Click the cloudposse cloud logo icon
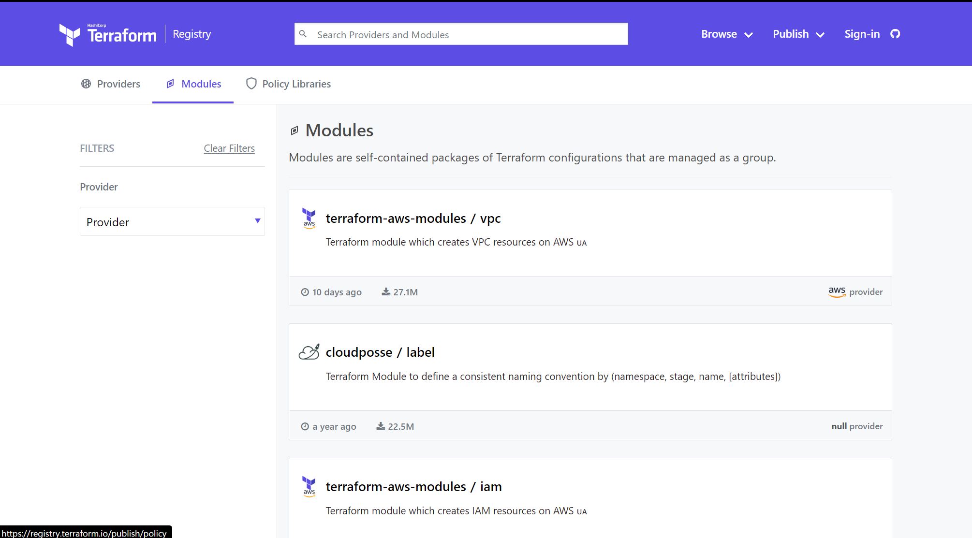 coord(309,352)
